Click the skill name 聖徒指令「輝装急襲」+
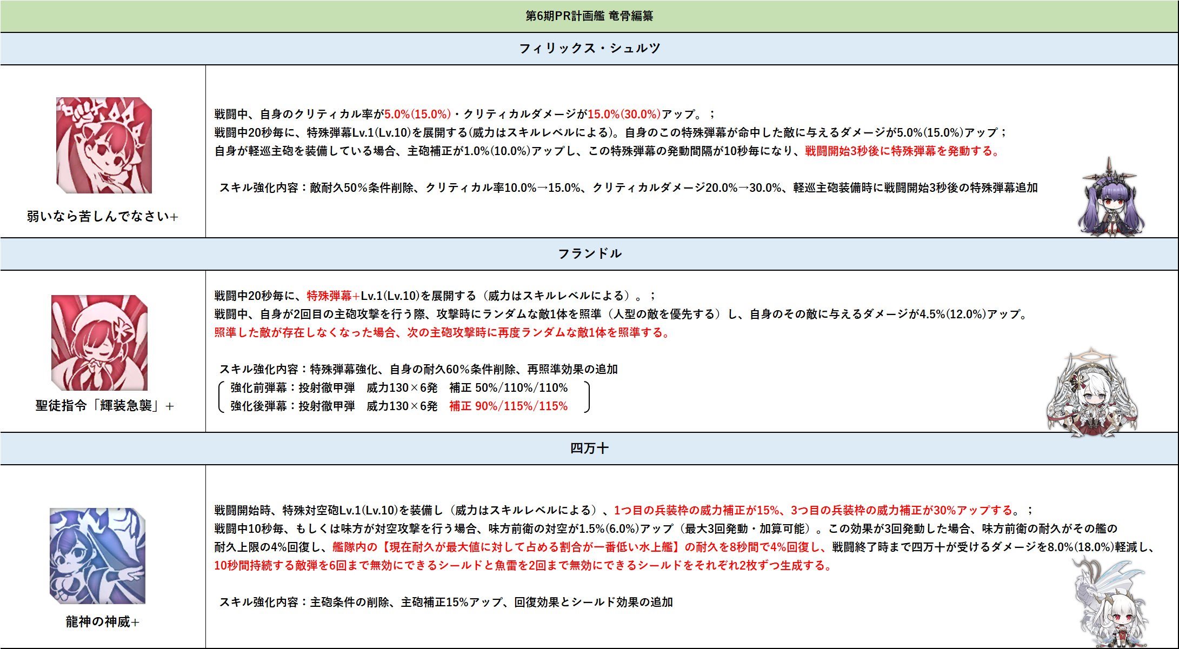The image size is (1179, 649). (x=104, y=406)
